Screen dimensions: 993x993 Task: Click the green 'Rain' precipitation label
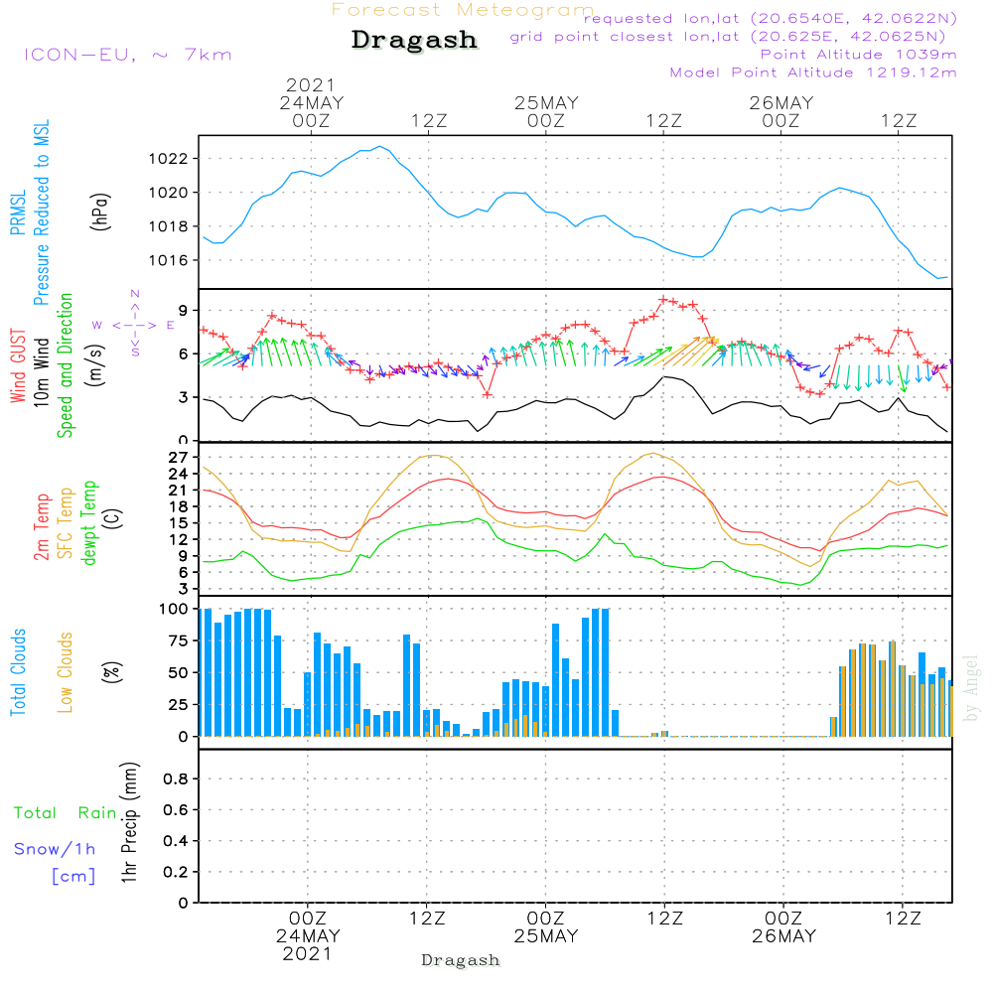97,813
